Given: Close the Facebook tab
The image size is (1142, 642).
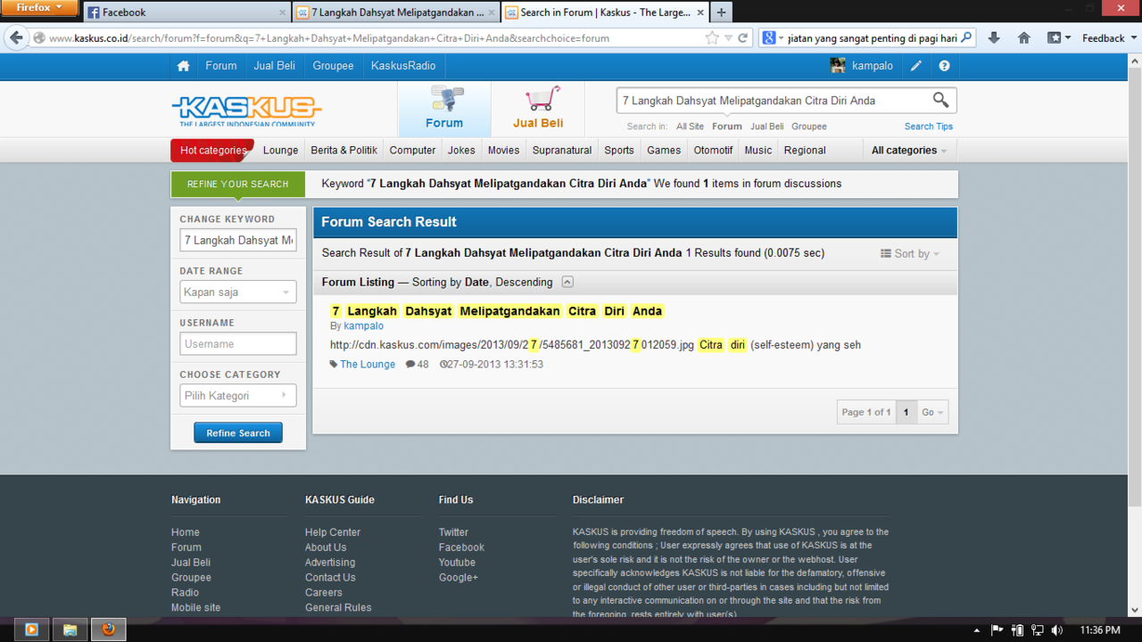Looking at the screenshot, I should click(283, 12).
